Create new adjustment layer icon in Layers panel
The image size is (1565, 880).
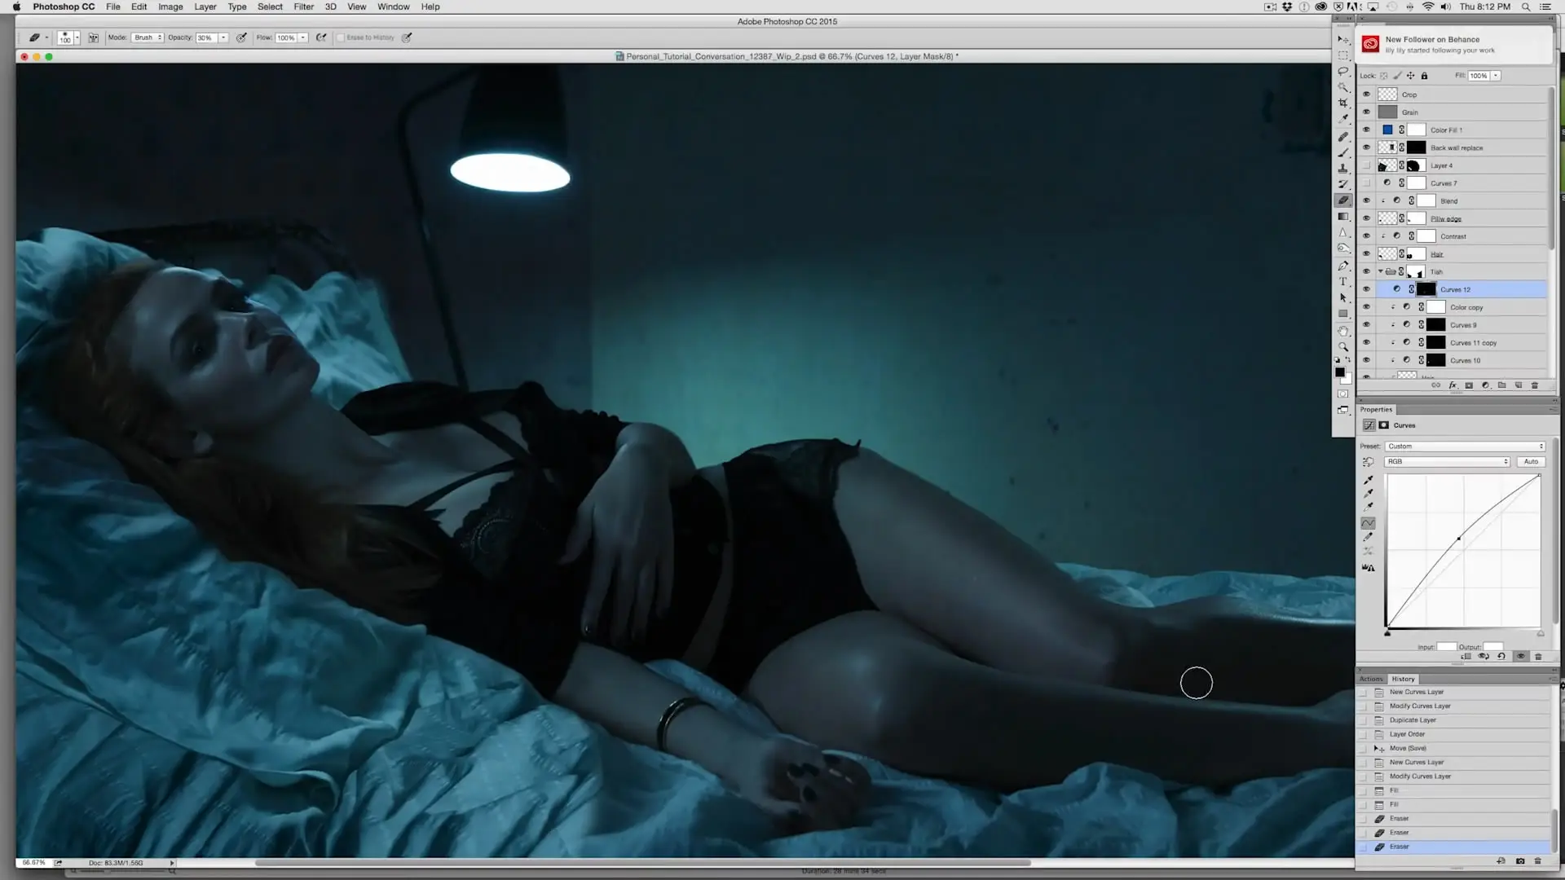click(1485, 385)
